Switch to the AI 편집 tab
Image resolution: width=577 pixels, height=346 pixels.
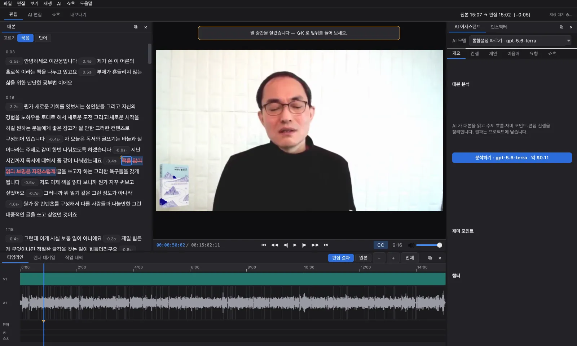coord(35,15)
